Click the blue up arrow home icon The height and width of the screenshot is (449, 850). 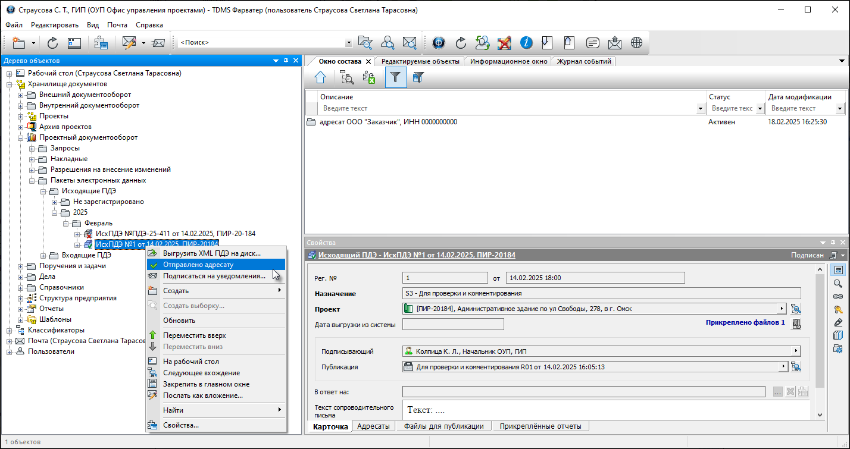pyautogui.click(x=320, y=77)
